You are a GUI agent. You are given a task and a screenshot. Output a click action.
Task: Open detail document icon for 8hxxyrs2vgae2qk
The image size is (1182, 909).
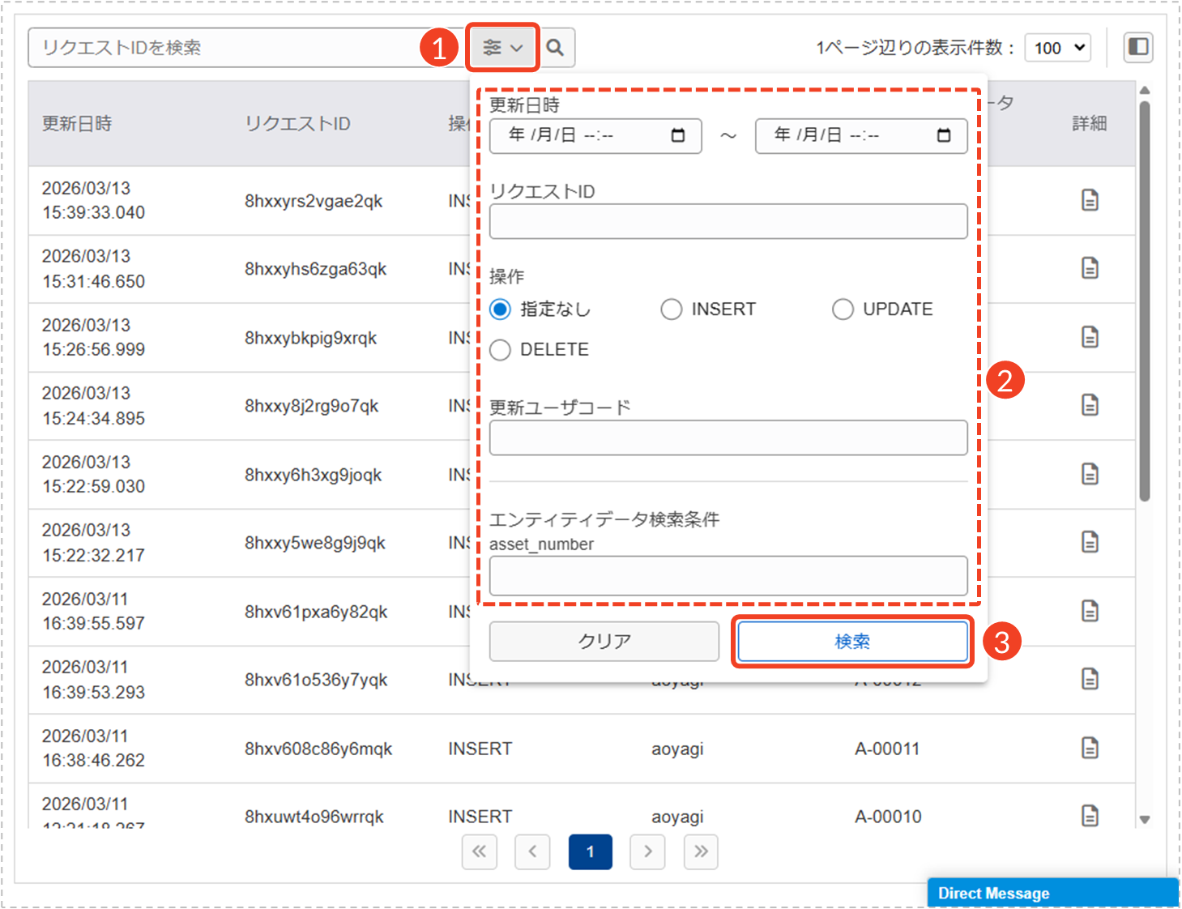pos(1090,200)
